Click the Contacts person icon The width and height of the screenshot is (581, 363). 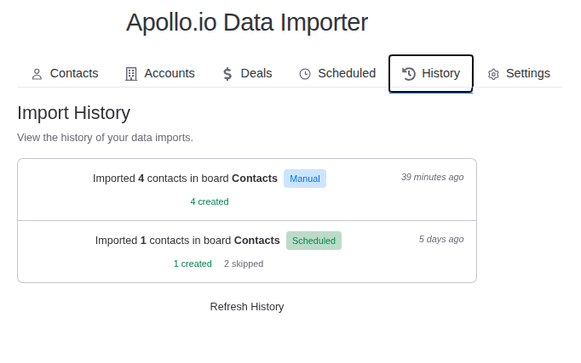pos(37,74)
